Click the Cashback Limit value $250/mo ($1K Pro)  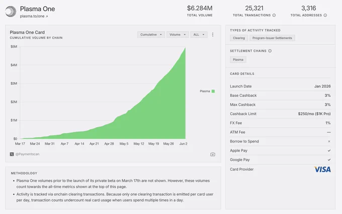click(x=314, y=114)
